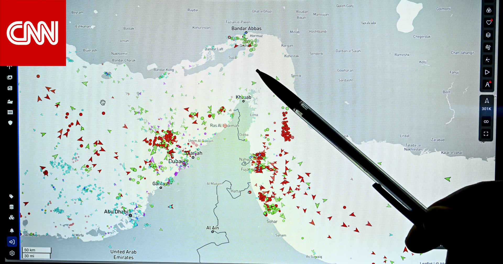Toggle the wind weather layer

point(488,47)
